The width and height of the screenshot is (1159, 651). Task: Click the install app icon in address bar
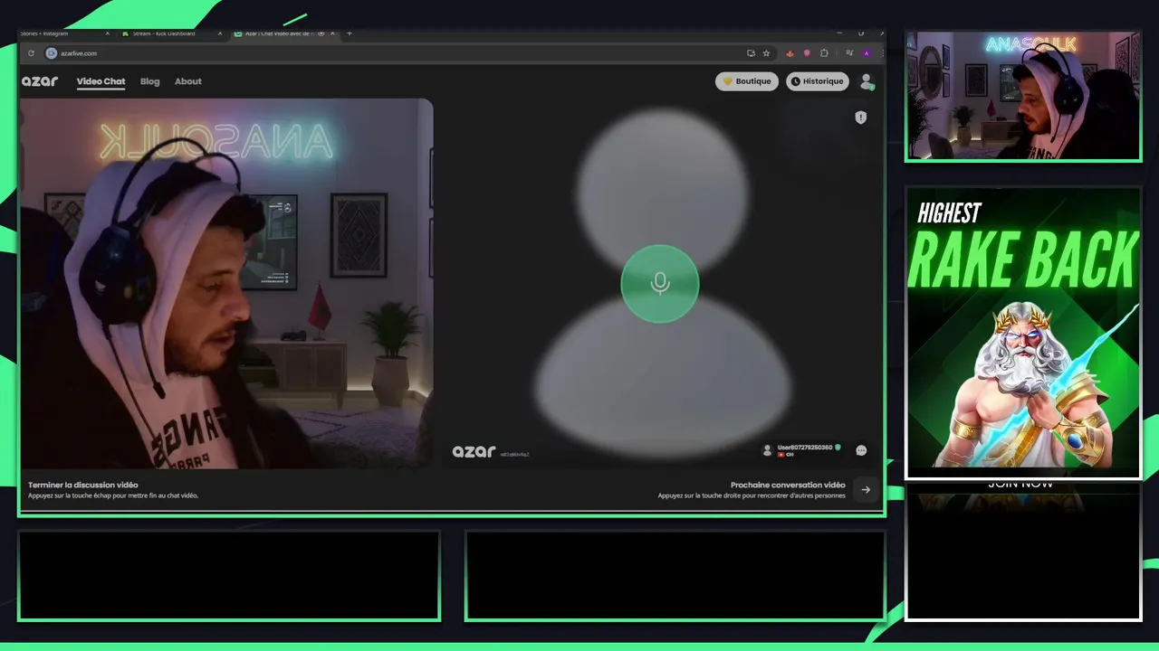751,53
